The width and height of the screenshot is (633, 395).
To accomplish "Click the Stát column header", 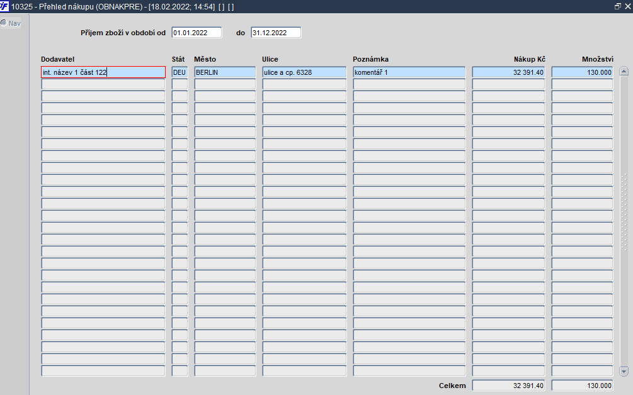I will (178, 59).
